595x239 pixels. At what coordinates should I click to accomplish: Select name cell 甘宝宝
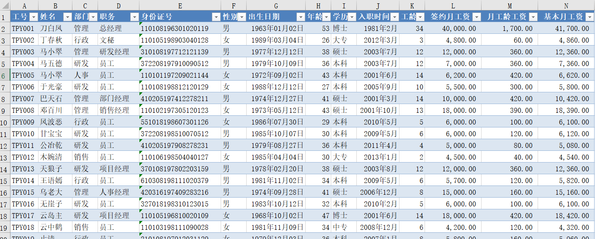coord(55,134)
